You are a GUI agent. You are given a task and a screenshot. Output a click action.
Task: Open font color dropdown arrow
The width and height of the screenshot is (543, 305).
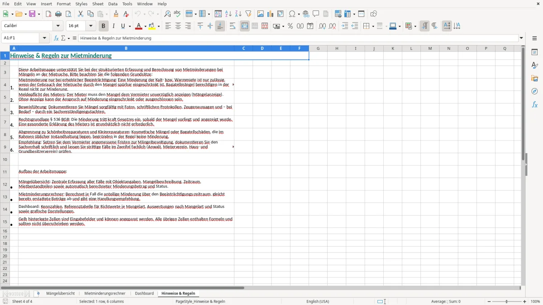tap(145, 26)
